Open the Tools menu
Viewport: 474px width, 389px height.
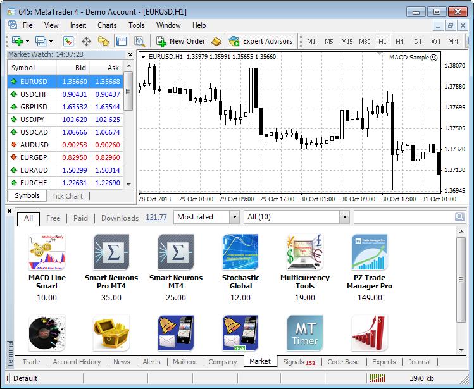click(x=137, y=25)
